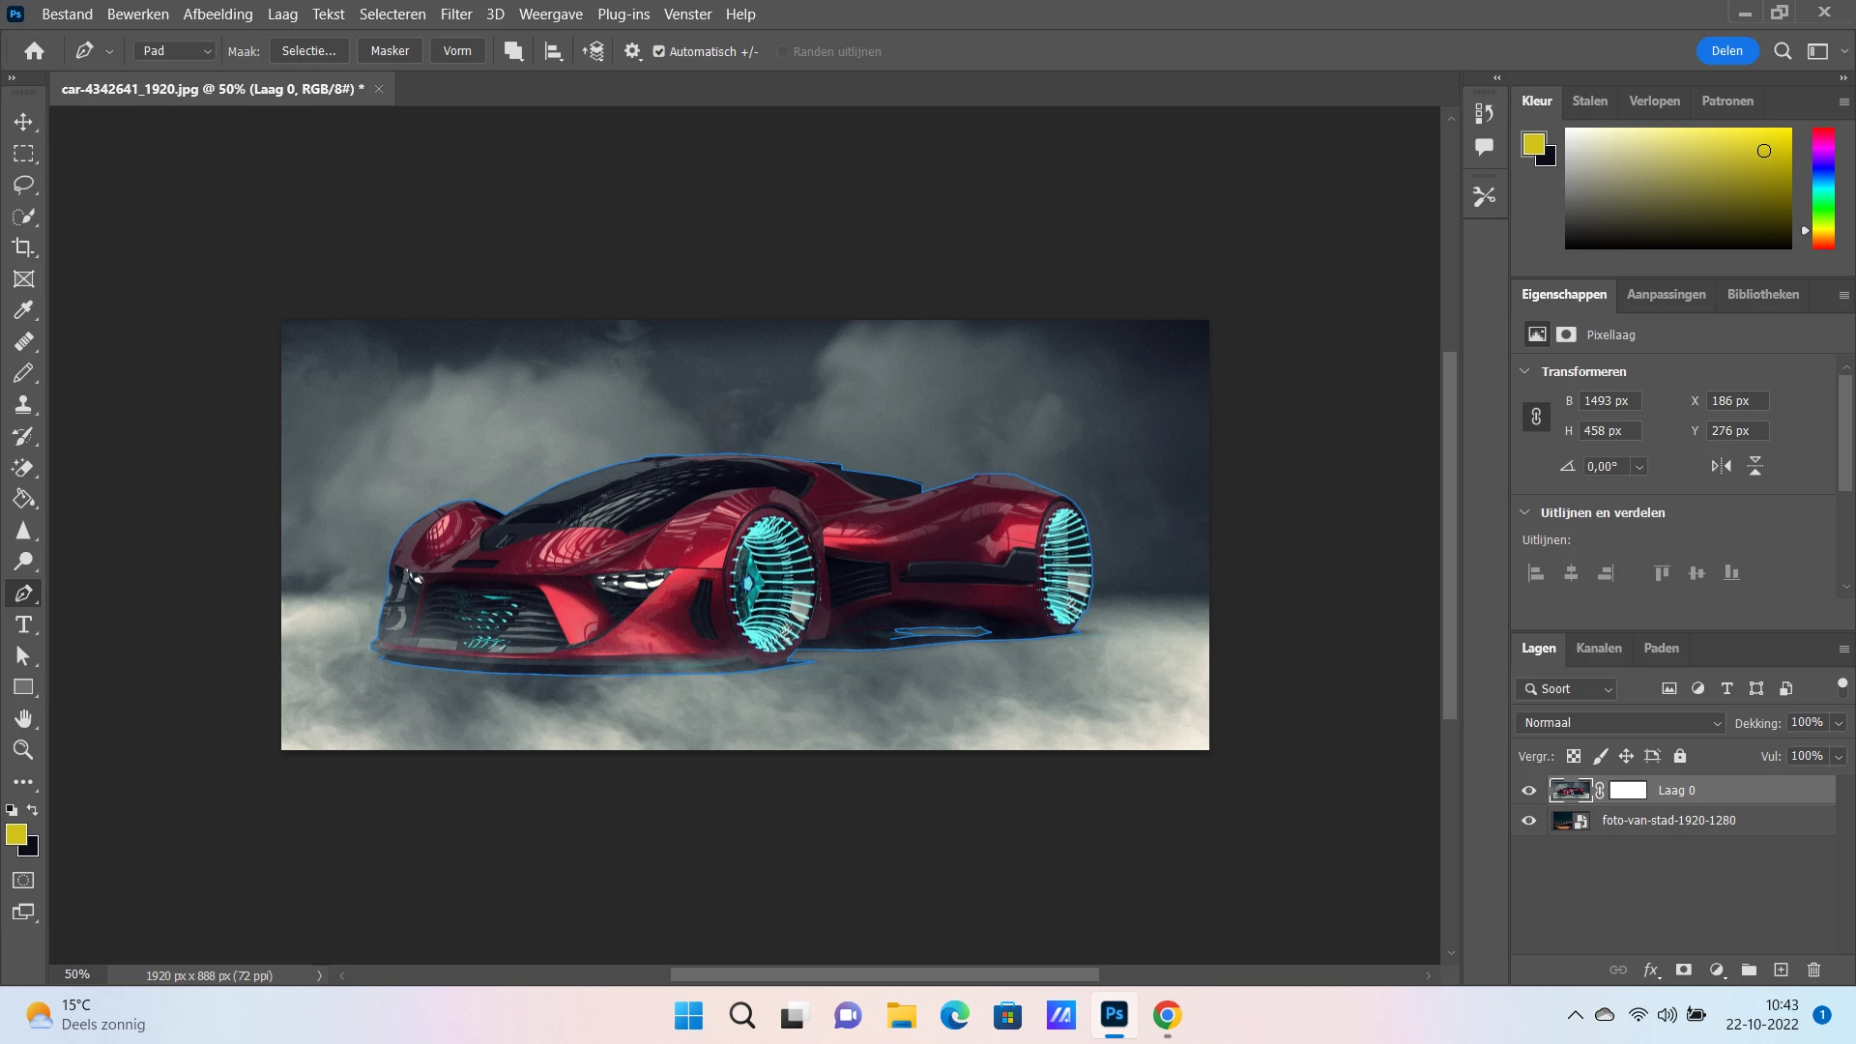Select the Hand tool
This screenshot has width=1856, height=1044.
click(x=23, y=718)
